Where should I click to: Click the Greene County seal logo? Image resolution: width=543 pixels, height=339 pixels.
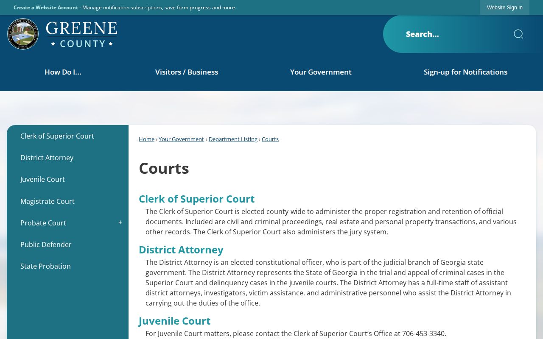(x=23, y=34)
